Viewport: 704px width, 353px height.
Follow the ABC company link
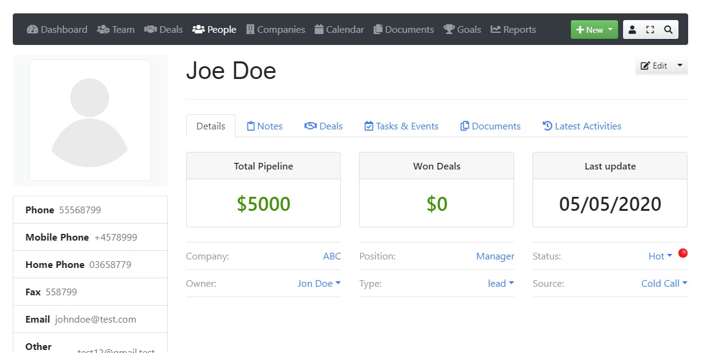[332, 256]
